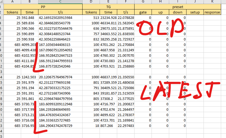Select cell with value 166.5912344799​5933
The width and height of the screenshot is (226, 138).
pyautogui.click(x=60, y=61)
